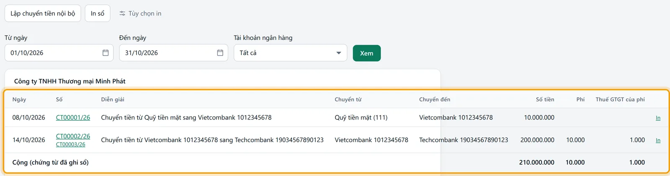Open voucher link CT00003/26
This screenshot has width=670, height=176.
click(x=70, y=145)
